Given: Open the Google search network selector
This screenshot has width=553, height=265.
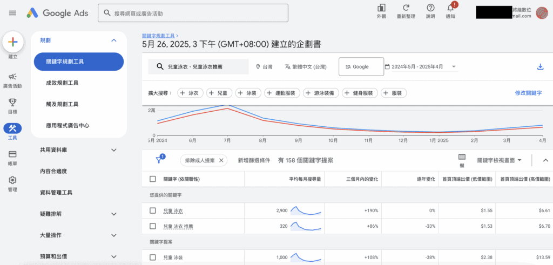Looking at the screenshot, I should pyautogui.click(x=361, y=66).
